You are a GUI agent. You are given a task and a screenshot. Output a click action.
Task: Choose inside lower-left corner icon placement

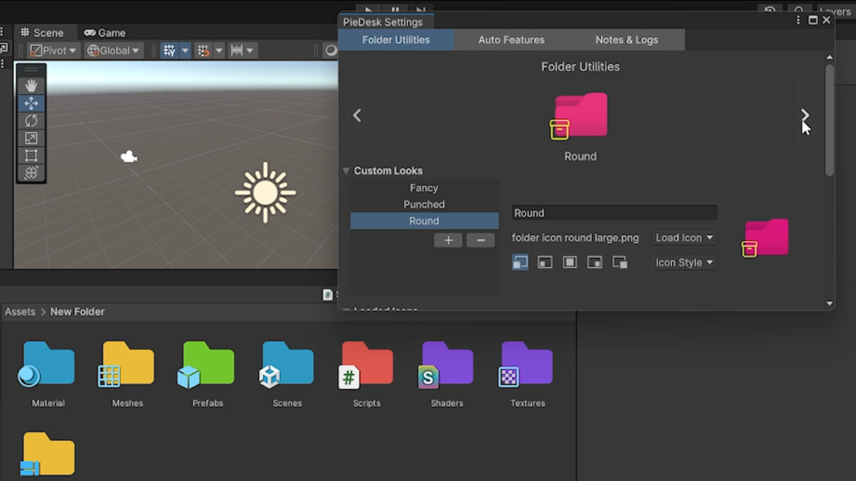click(545, 262)
